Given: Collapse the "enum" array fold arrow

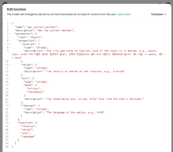Looking at the screenshot, I should click(10, 85).
